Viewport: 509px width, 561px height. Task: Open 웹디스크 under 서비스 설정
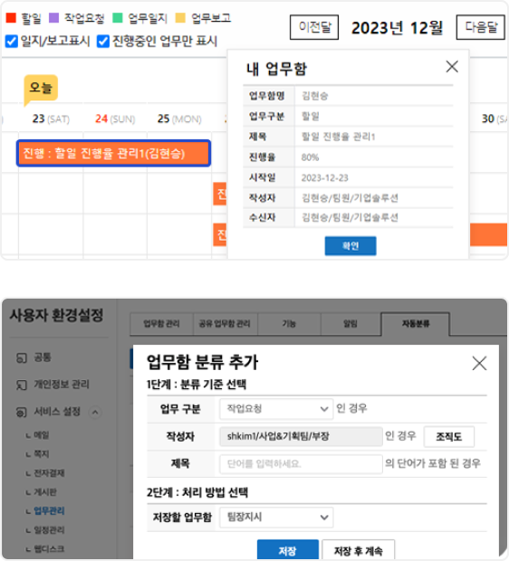click(x=49, y=549)
